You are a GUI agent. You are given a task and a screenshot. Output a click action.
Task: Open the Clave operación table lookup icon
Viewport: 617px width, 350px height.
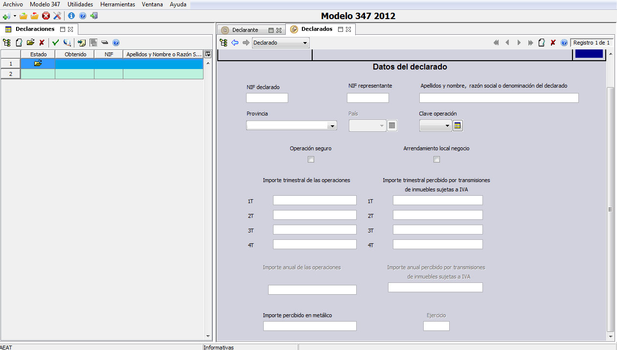(457, 126)
